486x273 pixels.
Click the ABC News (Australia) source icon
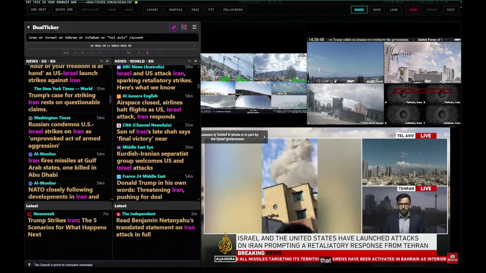[119, 67]
